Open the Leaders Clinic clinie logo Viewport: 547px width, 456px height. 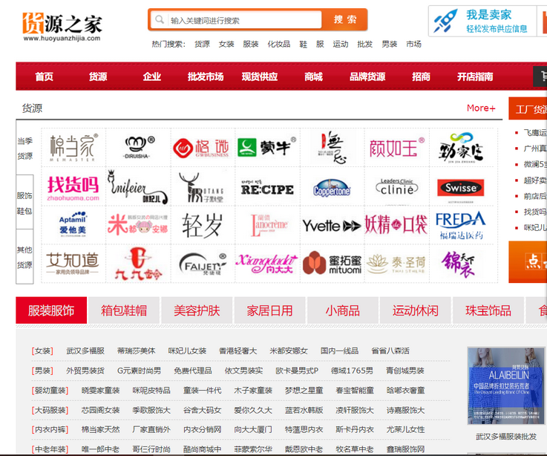point(396,186)
